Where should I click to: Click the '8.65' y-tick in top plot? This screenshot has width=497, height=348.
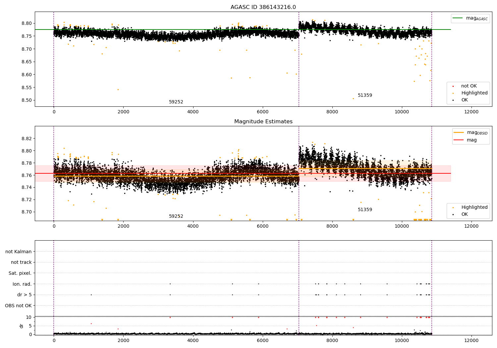pyautogui.click(x=27, y=62)
